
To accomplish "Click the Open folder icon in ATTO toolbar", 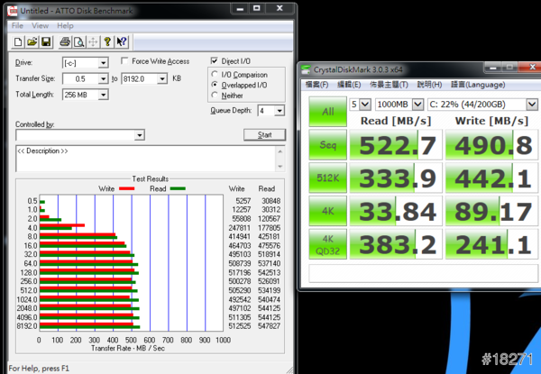I will [x=32, y=41].
